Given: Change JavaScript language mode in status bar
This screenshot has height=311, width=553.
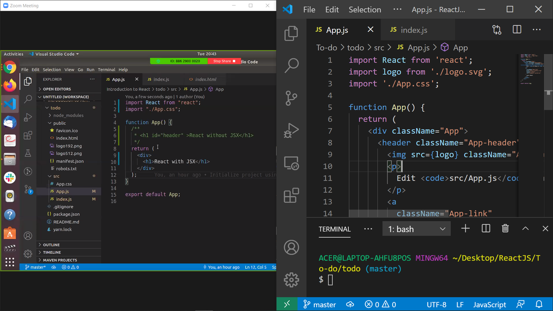Looking at the screenshot, I should point(489,305).
